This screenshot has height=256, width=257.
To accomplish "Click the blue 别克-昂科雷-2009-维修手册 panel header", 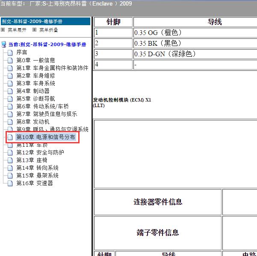I will point(45,21).
